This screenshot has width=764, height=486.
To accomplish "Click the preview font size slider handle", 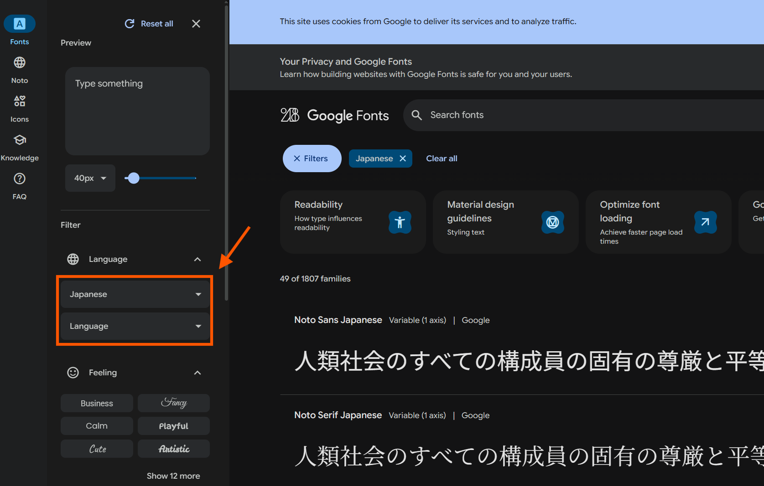I will pos(133,178).
